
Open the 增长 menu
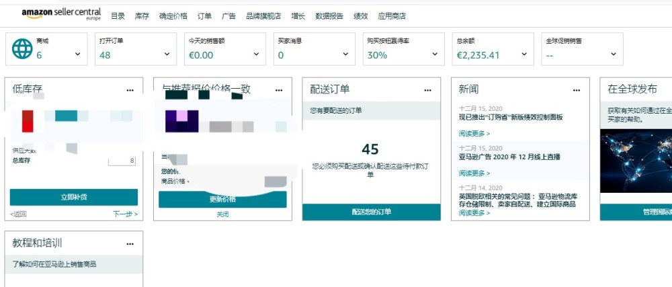click(298, 16)
